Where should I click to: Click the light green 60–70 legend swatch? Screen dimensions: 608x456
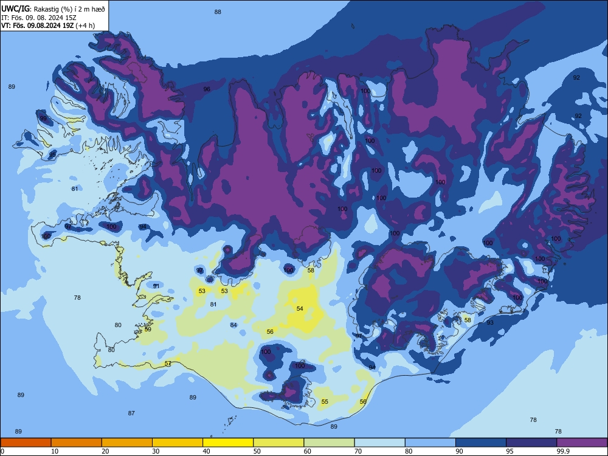pyautogui.click(x=329, y=443)
